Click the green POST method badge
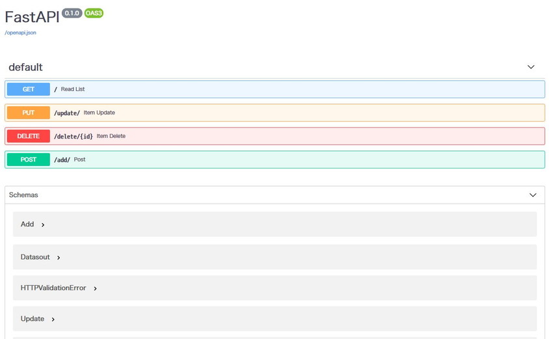Screen dimensions: 549x339 click(x=29, y=159)
